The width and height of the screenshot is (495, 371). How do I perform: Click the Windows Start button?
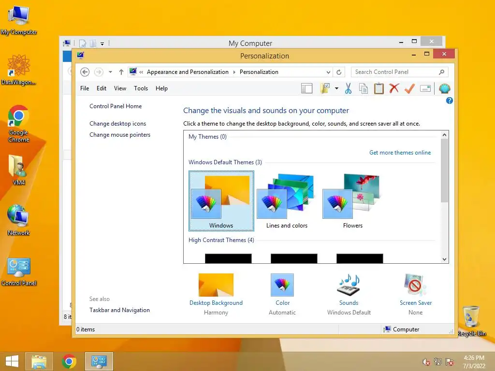tap(12, 361)
